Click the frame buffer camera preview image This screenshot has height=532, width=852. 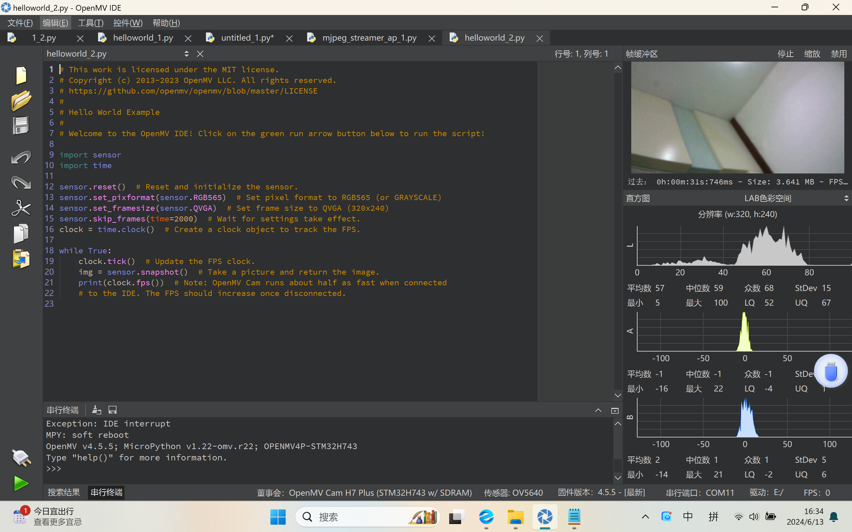point(737,118)
